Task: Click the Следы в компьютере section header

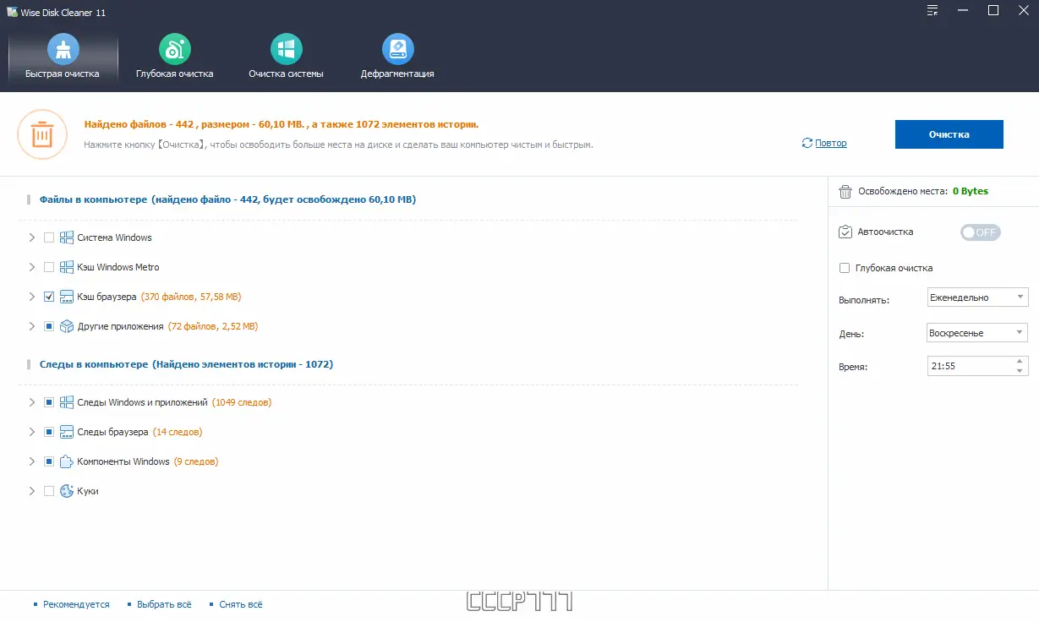Action: tap(186, 365)
